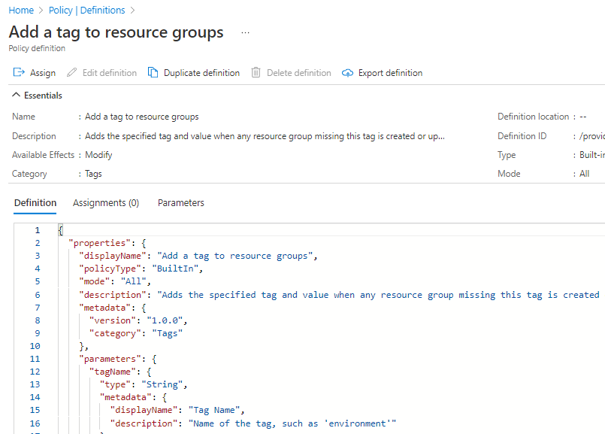Click line number 7 in code editor
The width and height of the screenshot is (605, 434).
coord(37,308)
